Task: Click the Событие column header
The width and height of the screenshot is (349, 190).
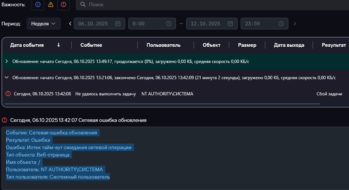Action: tap(91, 45)
